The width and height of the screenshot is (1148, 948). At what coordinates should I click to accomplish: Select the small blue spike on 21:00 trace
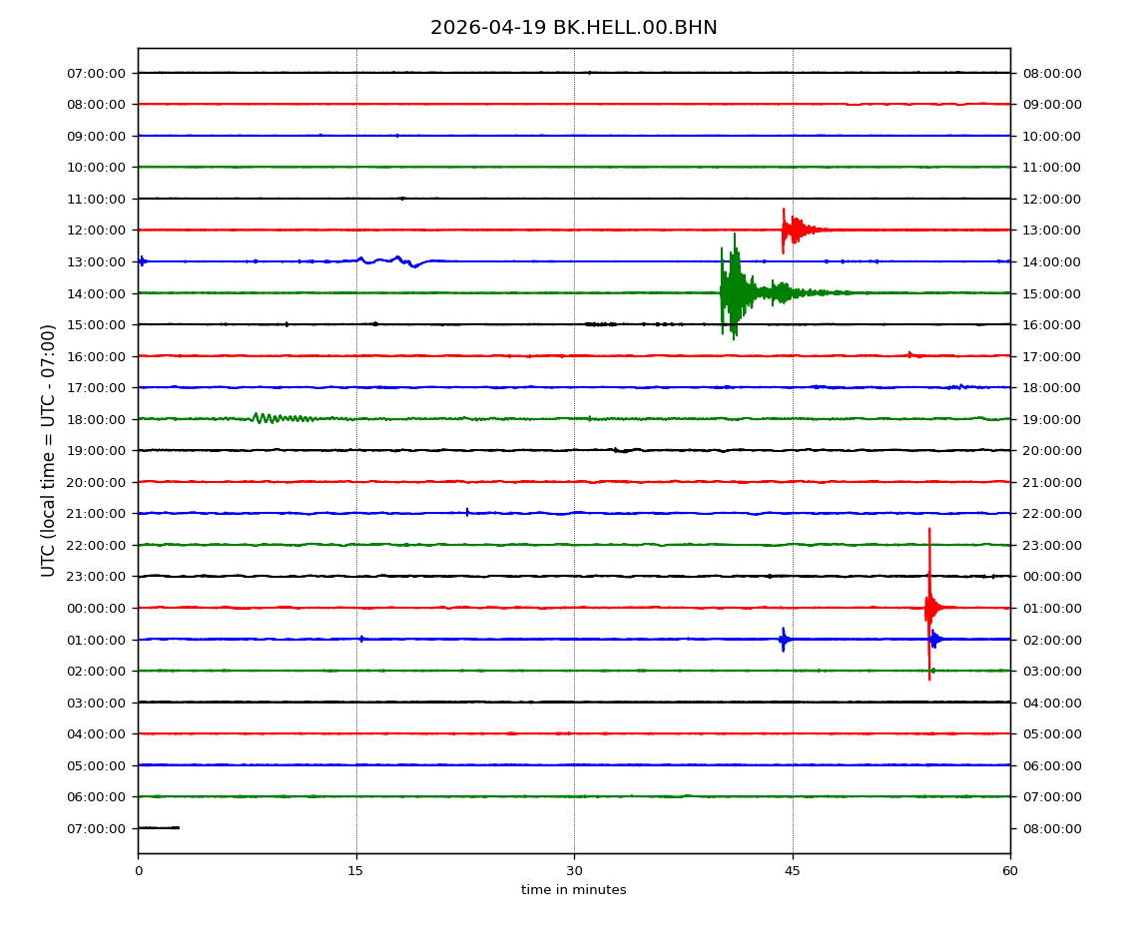coord(467,512)
